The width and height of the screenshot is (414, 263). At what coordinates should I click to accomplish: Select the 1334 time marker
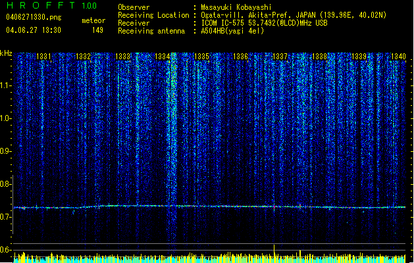(x=163, y=57)
